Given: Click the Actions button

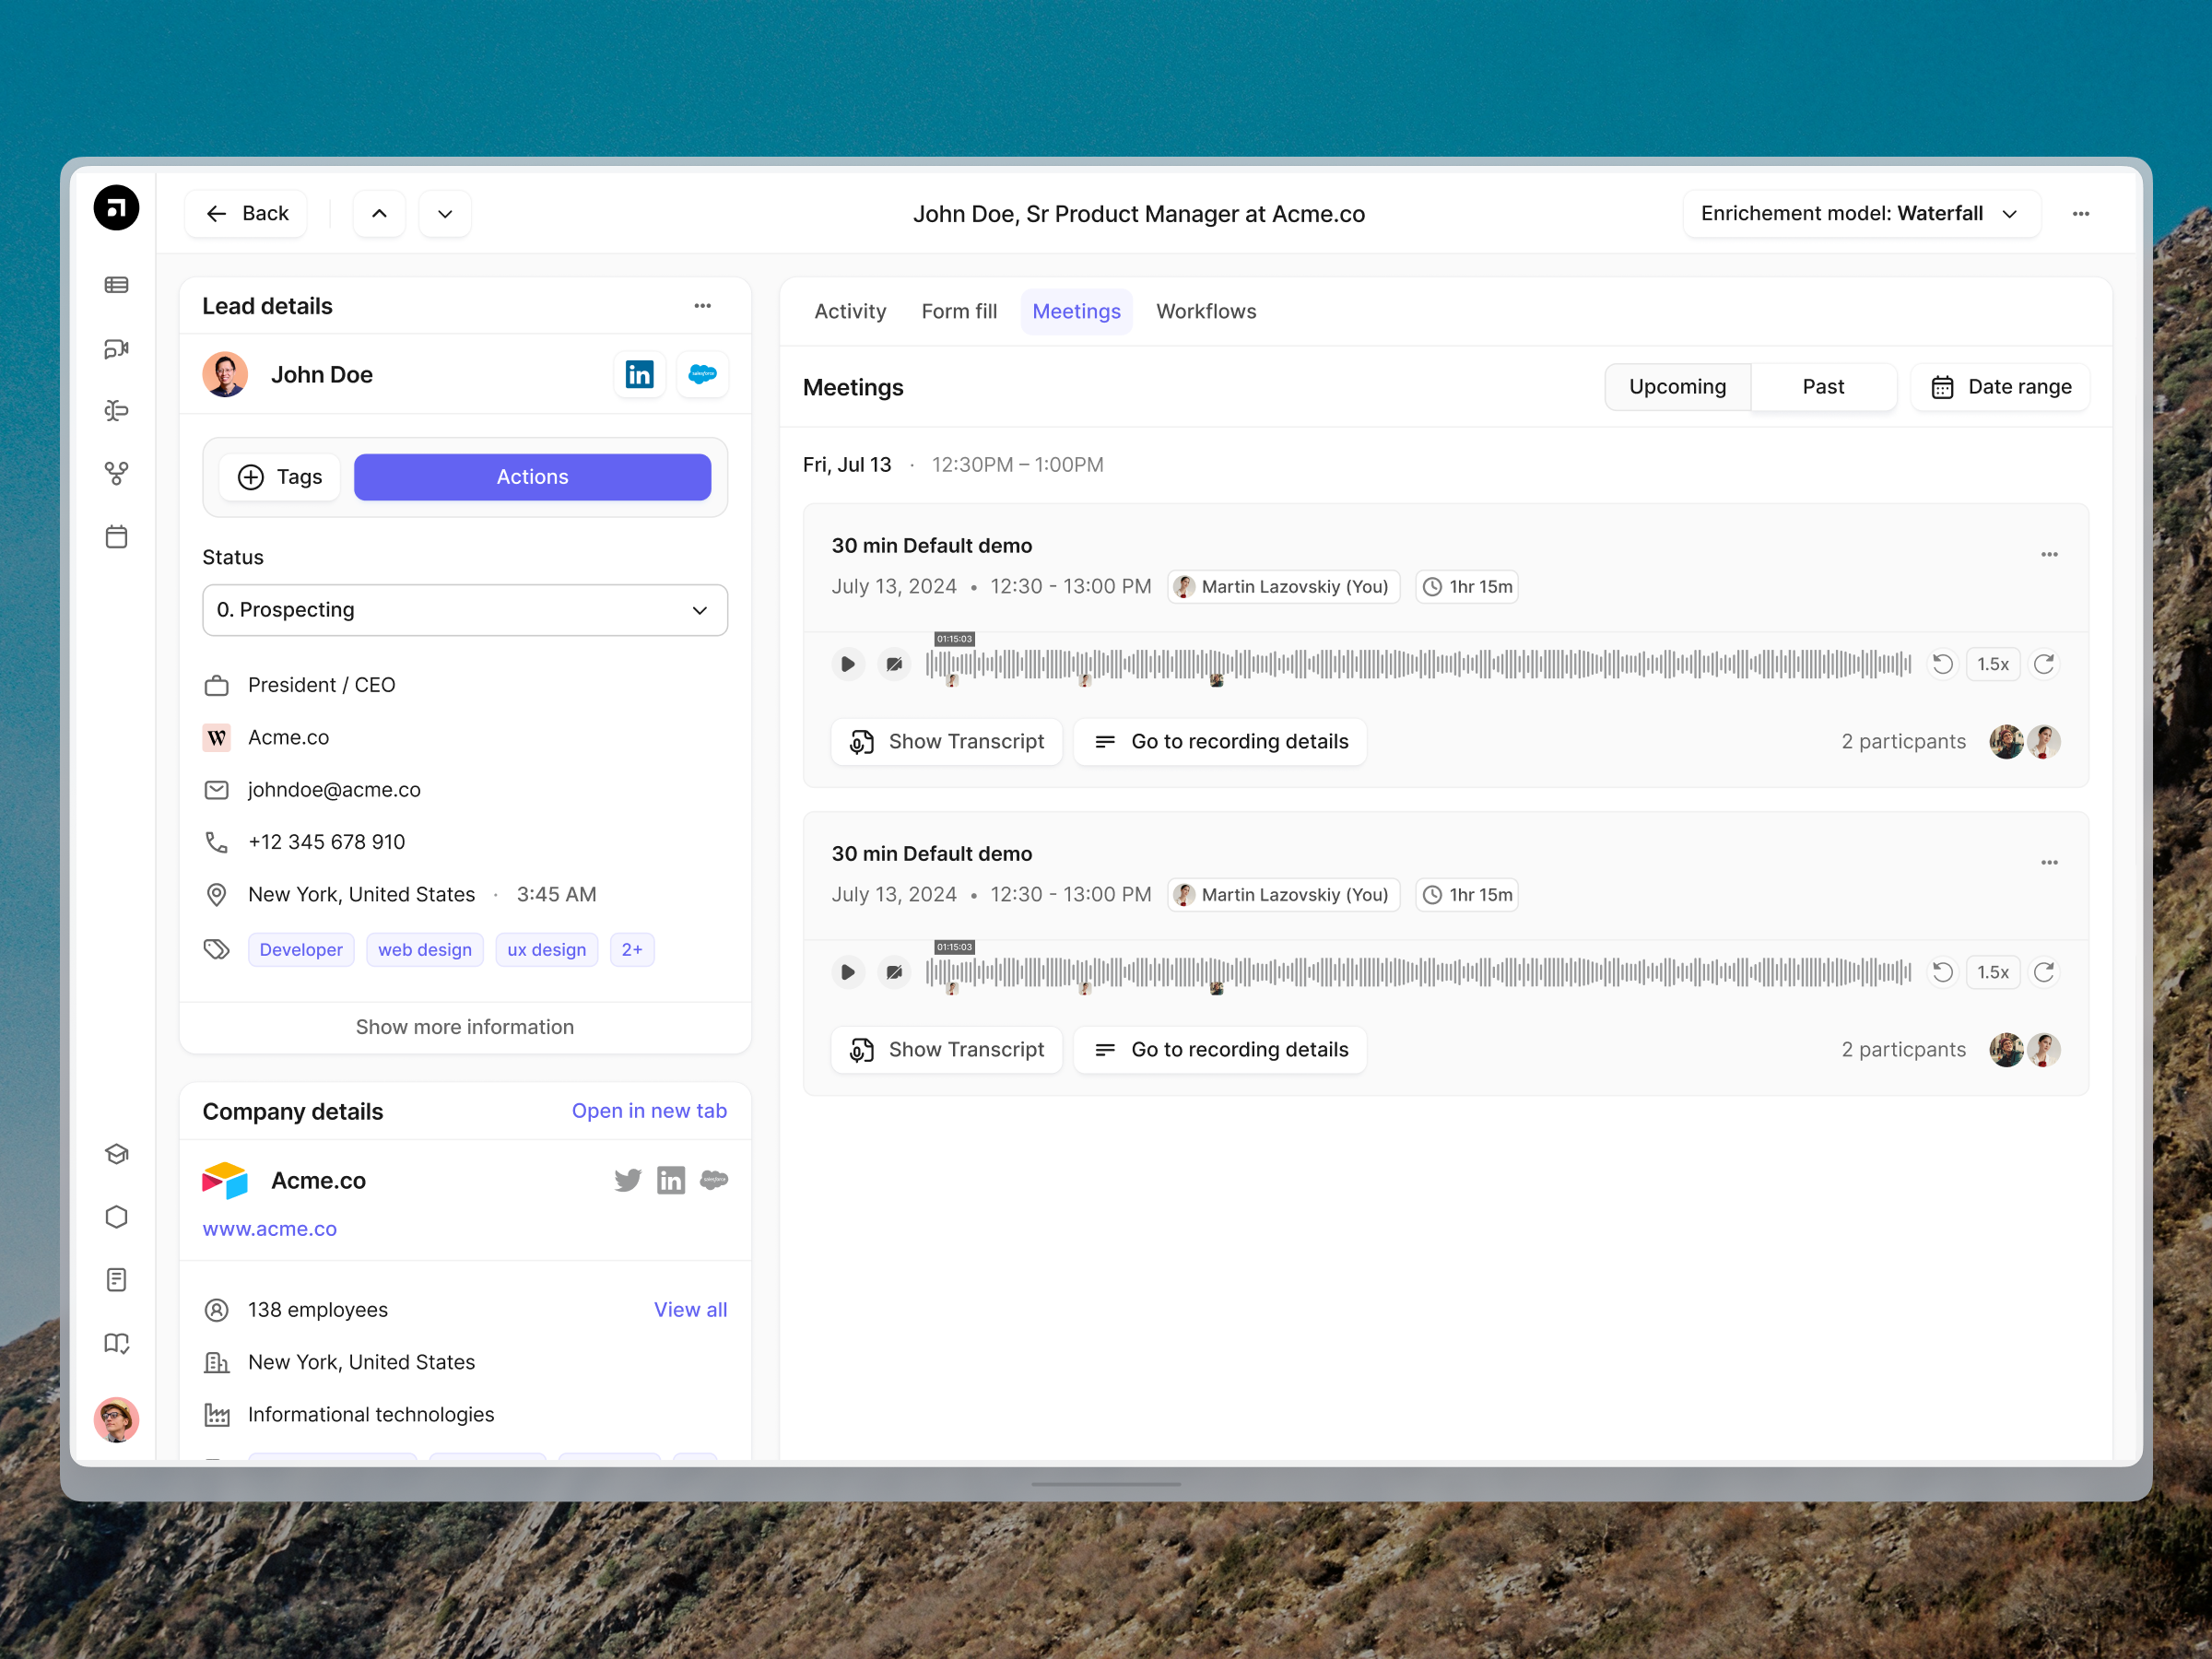Looking at the screenshot, I should pos(531,477).
